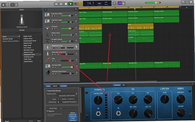Click the pencil edit icon above Smart Controls
This screenshot has height=122, width=195.
click(x=192, y=84)
